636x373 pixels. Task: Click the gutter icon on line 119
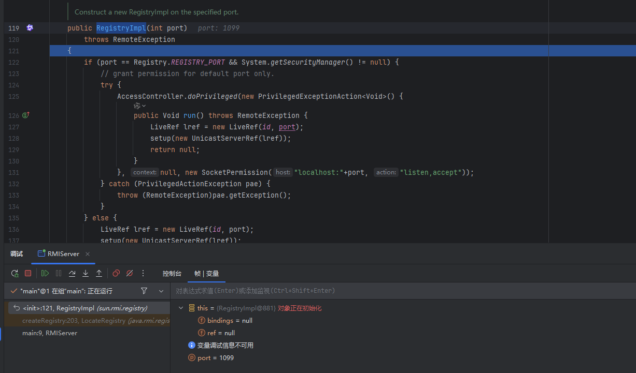point(30,28)
